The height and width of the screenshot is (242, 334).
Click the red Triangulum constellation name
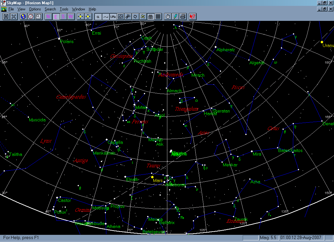pyautogui.click(x=187, y=109)
